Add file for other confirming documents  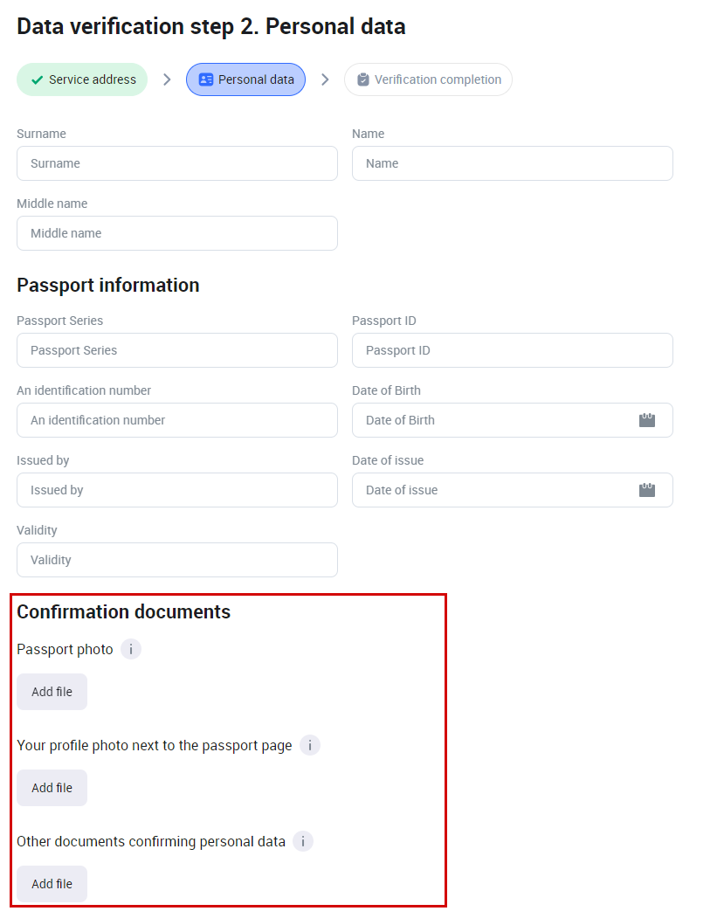pyautogui.click(x=52, y=884)
